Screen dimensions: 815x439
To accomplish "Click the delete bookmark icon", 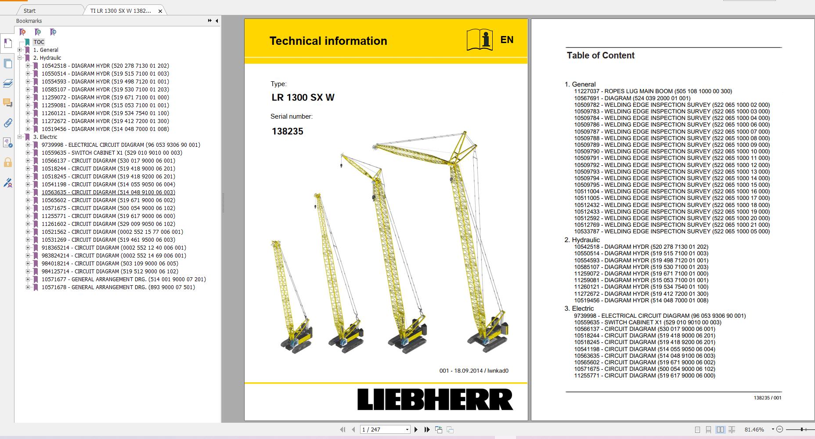I will coord(22,33).
